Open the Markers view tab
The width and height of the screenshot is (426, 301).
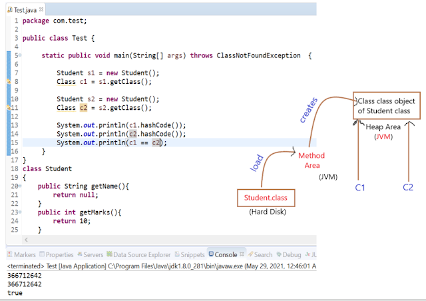(21, 254)
